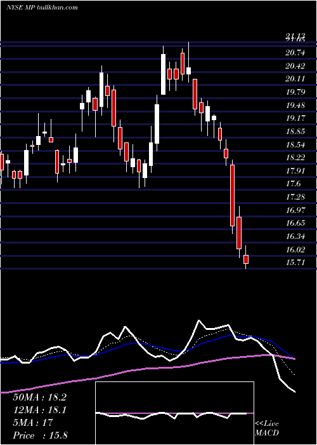
Task: Click the 18.85 price axis label
Action: point(295,132)
